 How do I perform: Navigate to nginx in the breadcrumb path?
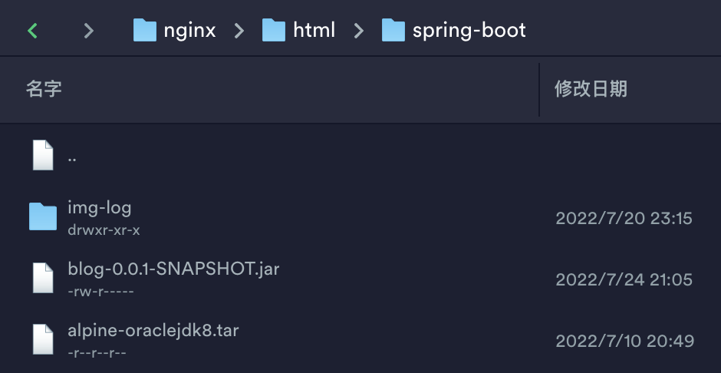point(189,31)
